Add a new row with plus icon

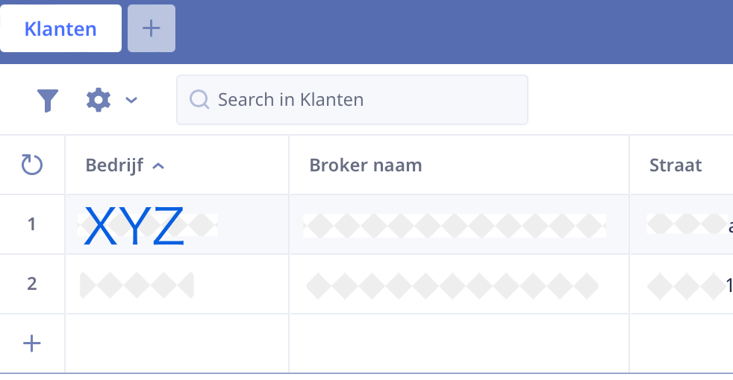(x=32, y=343)
